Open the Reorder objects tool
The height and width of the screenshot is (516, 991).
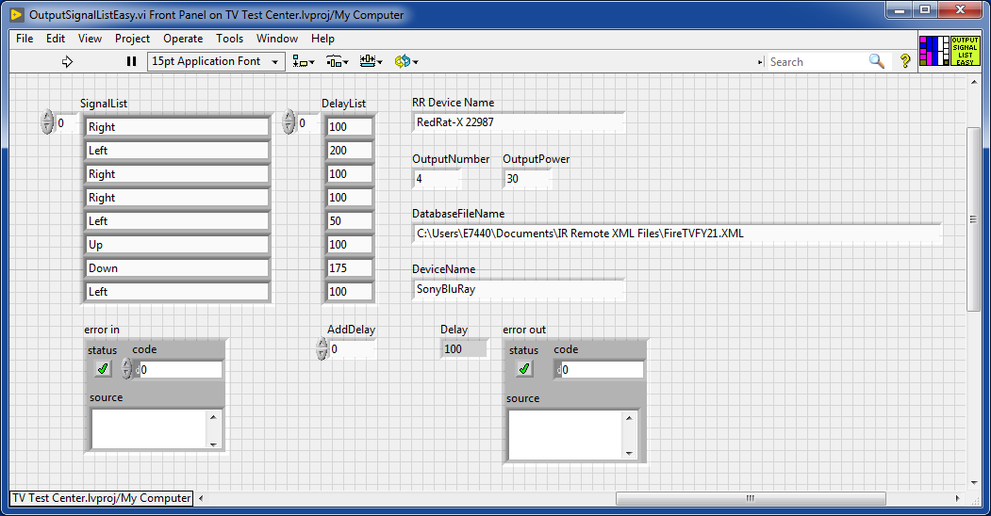406,61
